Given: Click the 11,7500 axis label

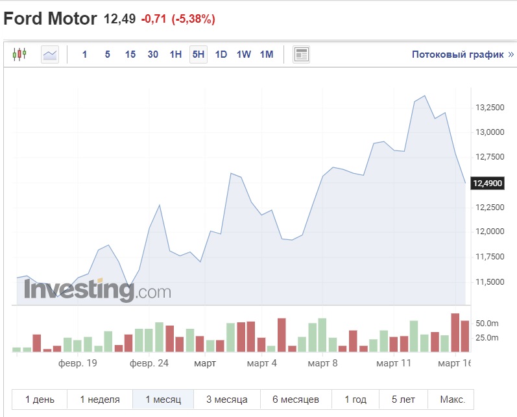Looking at the screenshot, I should tap(490, 256).
